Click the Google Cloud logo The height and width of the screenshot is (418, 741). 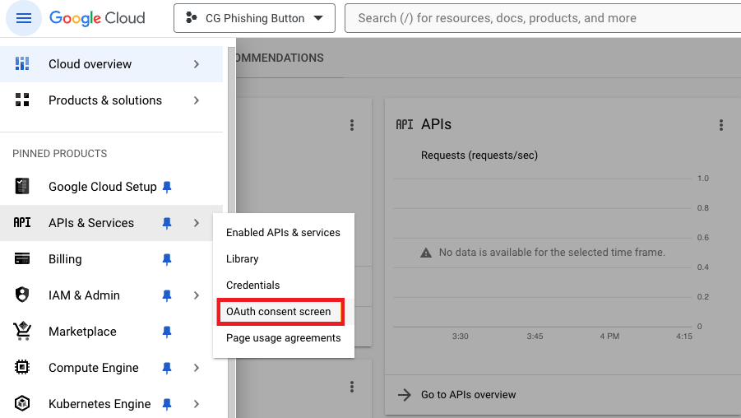pos(97,18)
